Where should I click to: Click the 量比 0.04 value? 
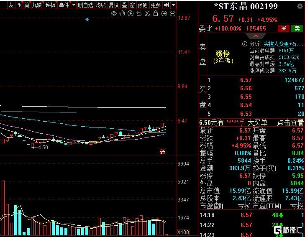[298, 153]
